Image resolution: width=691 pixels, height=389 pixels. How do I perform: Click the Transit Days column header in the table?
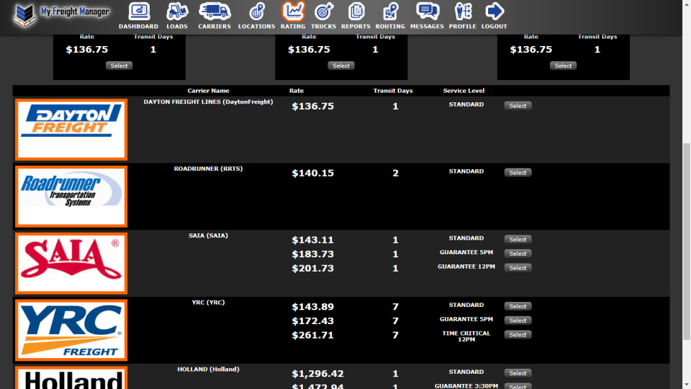pyautogui.click(x=393, y=91)
